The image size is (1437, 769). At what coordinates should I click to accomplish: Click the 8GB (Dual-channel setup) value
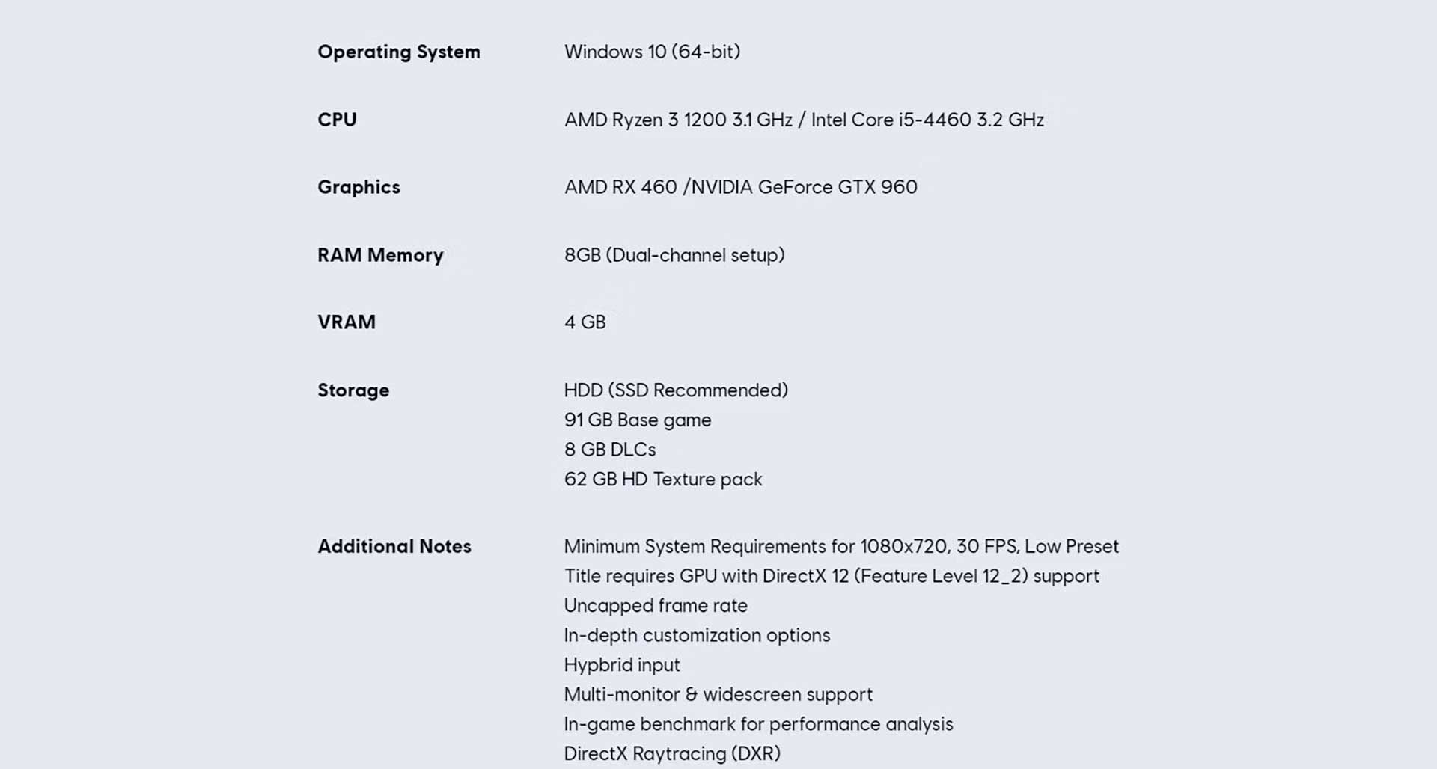pyautogui.click(x=674, y=255)
